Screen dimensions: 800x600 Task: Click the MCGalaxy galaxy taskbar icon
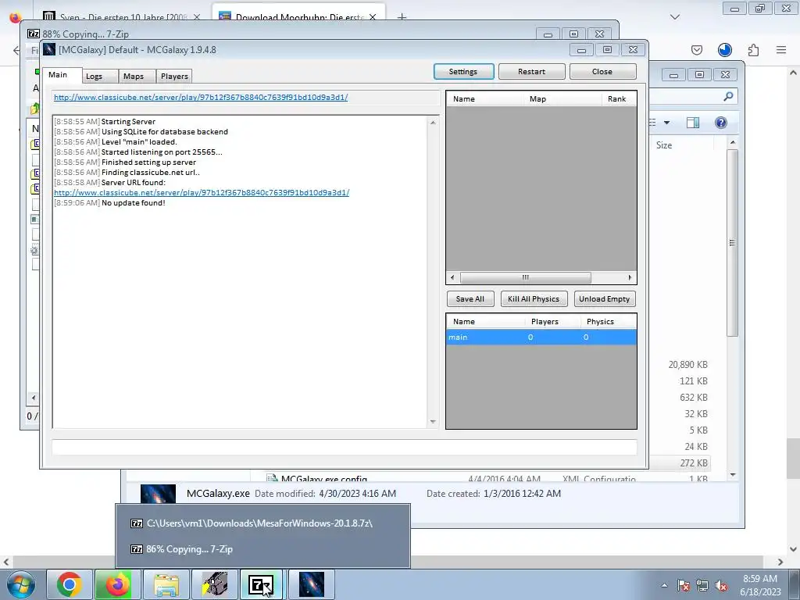tap(311, 584)
